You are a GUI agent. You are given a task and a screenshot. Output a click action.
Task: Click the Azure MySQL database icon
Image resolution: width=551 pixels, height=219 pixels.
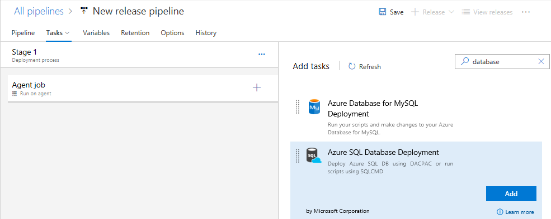pos(314,106)
